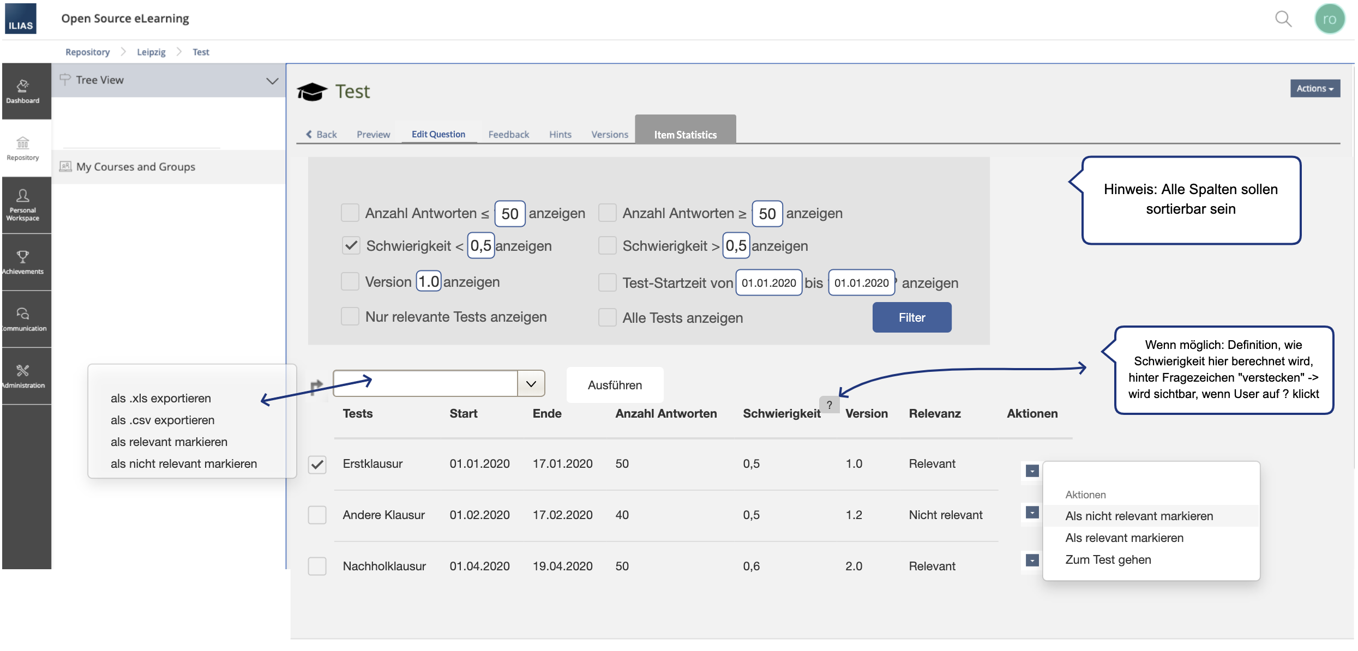This screenshot has width=1358, height=651.
Task: Click the Schwierigkeit question mark help icon
Action: point(829,405)
